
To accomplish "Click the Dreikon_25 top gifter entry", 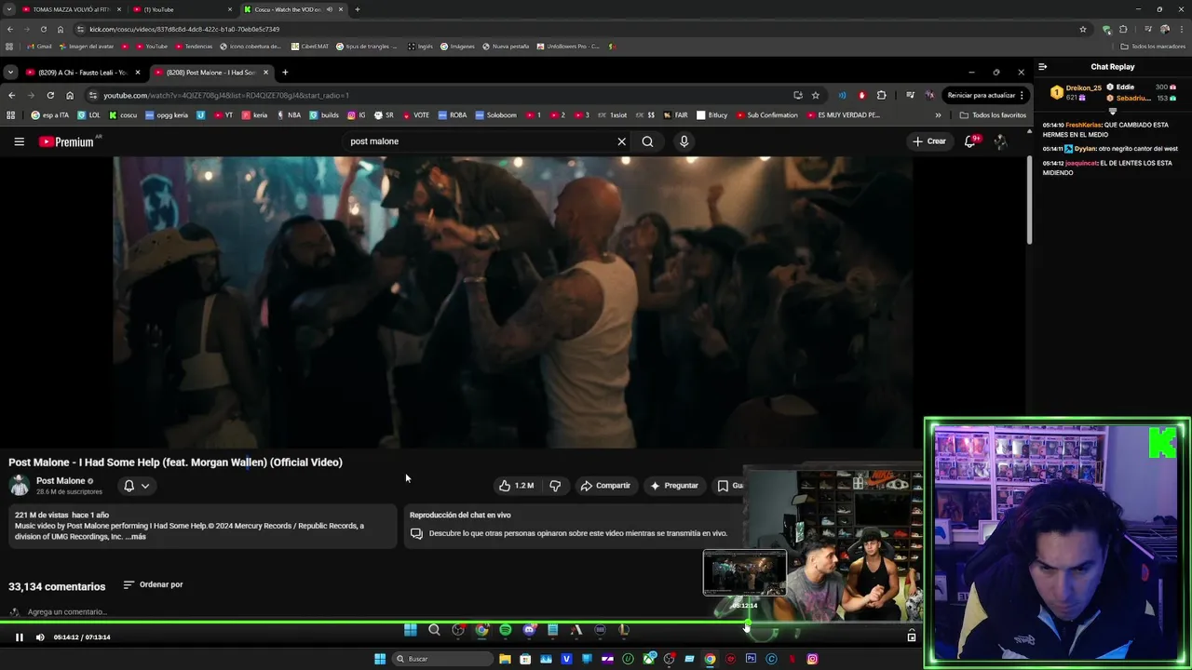I will click(x=1077, y=92).
